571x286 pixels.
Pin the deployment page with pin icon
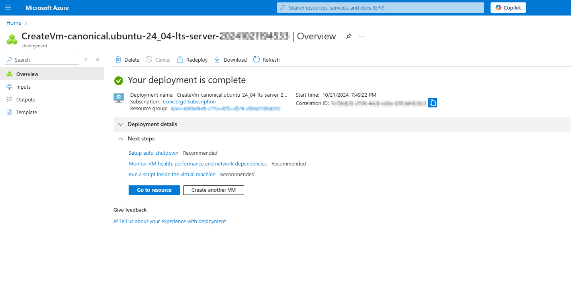point(349,36)
